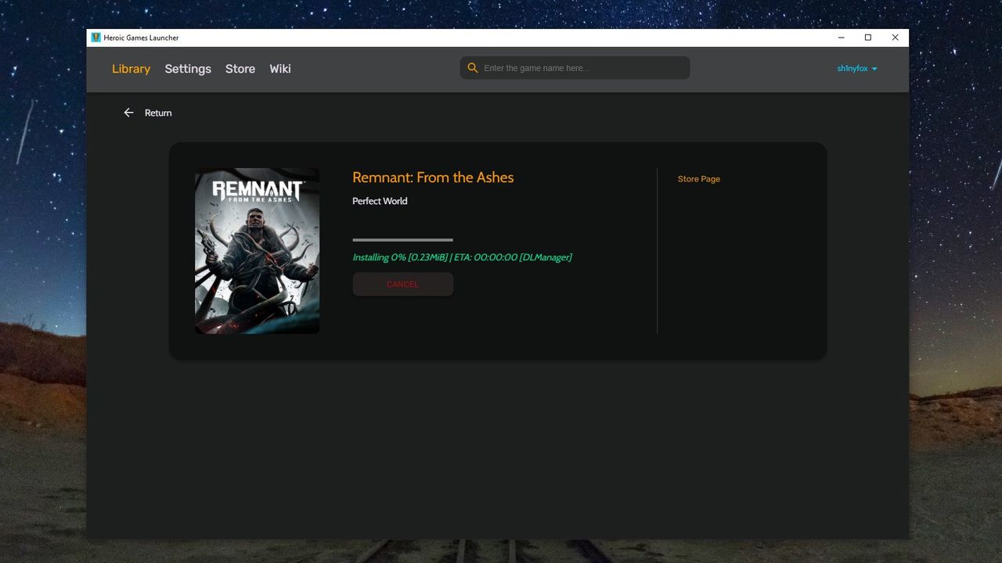Click the back arrow icon
This screenshot has height=563, width=1002.
coord(128,113)
